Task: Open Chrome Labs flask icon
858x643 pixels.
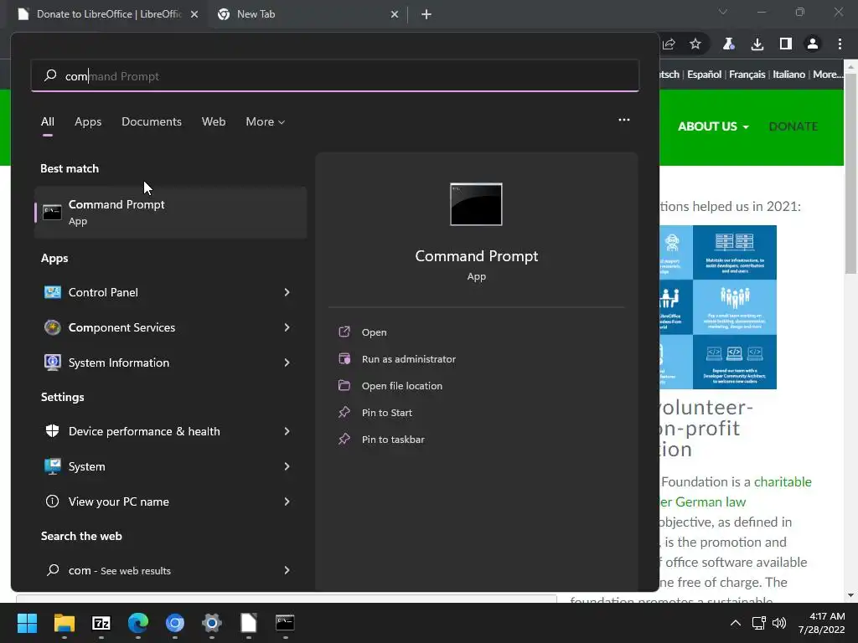Action: (x=728, y=44)
